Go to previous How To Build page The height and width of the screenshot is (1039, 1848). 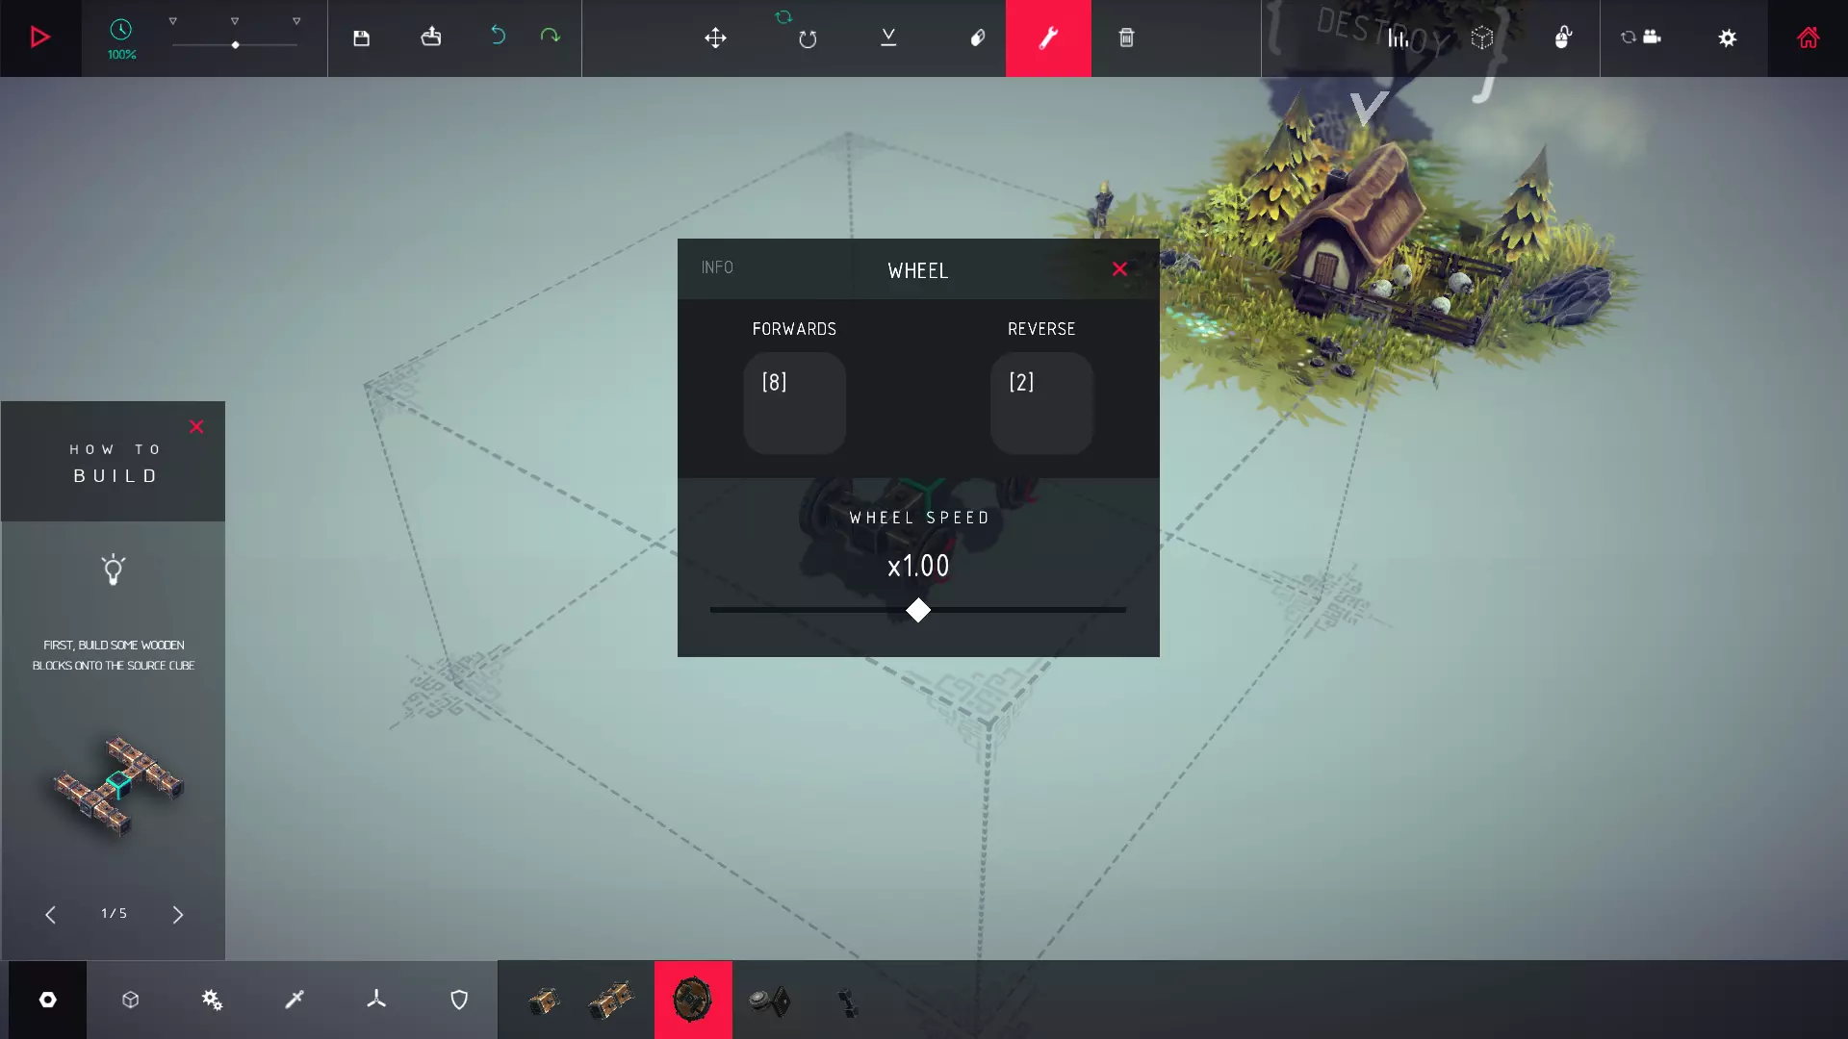coord(50,914)
